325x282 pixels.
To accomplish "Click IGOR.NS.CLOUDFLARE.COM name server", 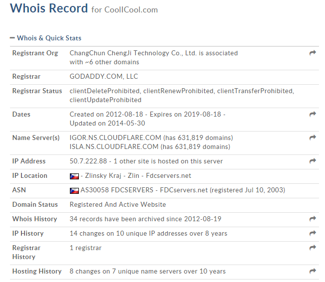I will pyautogui.click(x=115, y=138).
